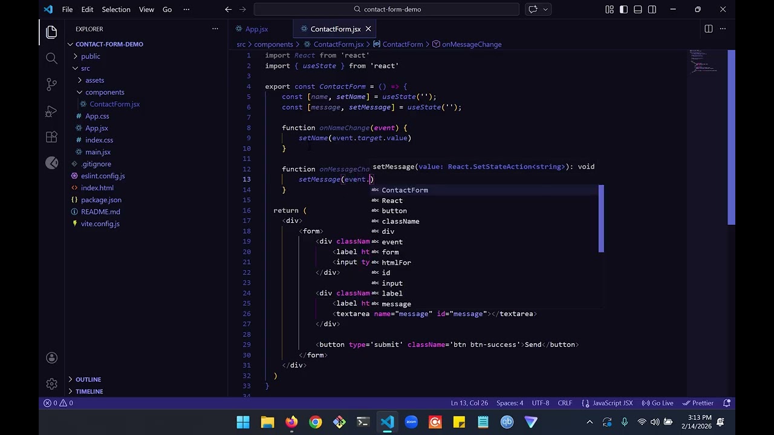774x435 pixels.
Task: Open Chrome from the taskbar
Action: [x=316, y=422]
